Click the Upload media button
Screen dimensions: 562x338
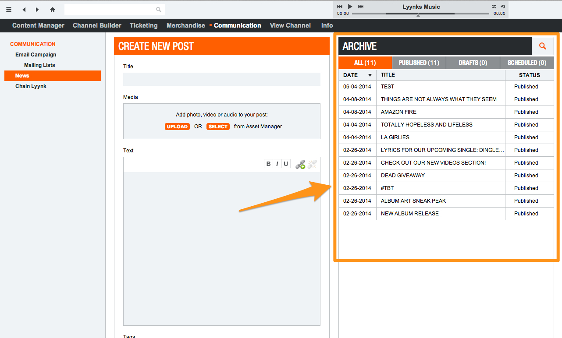click(x=177, y=127)
